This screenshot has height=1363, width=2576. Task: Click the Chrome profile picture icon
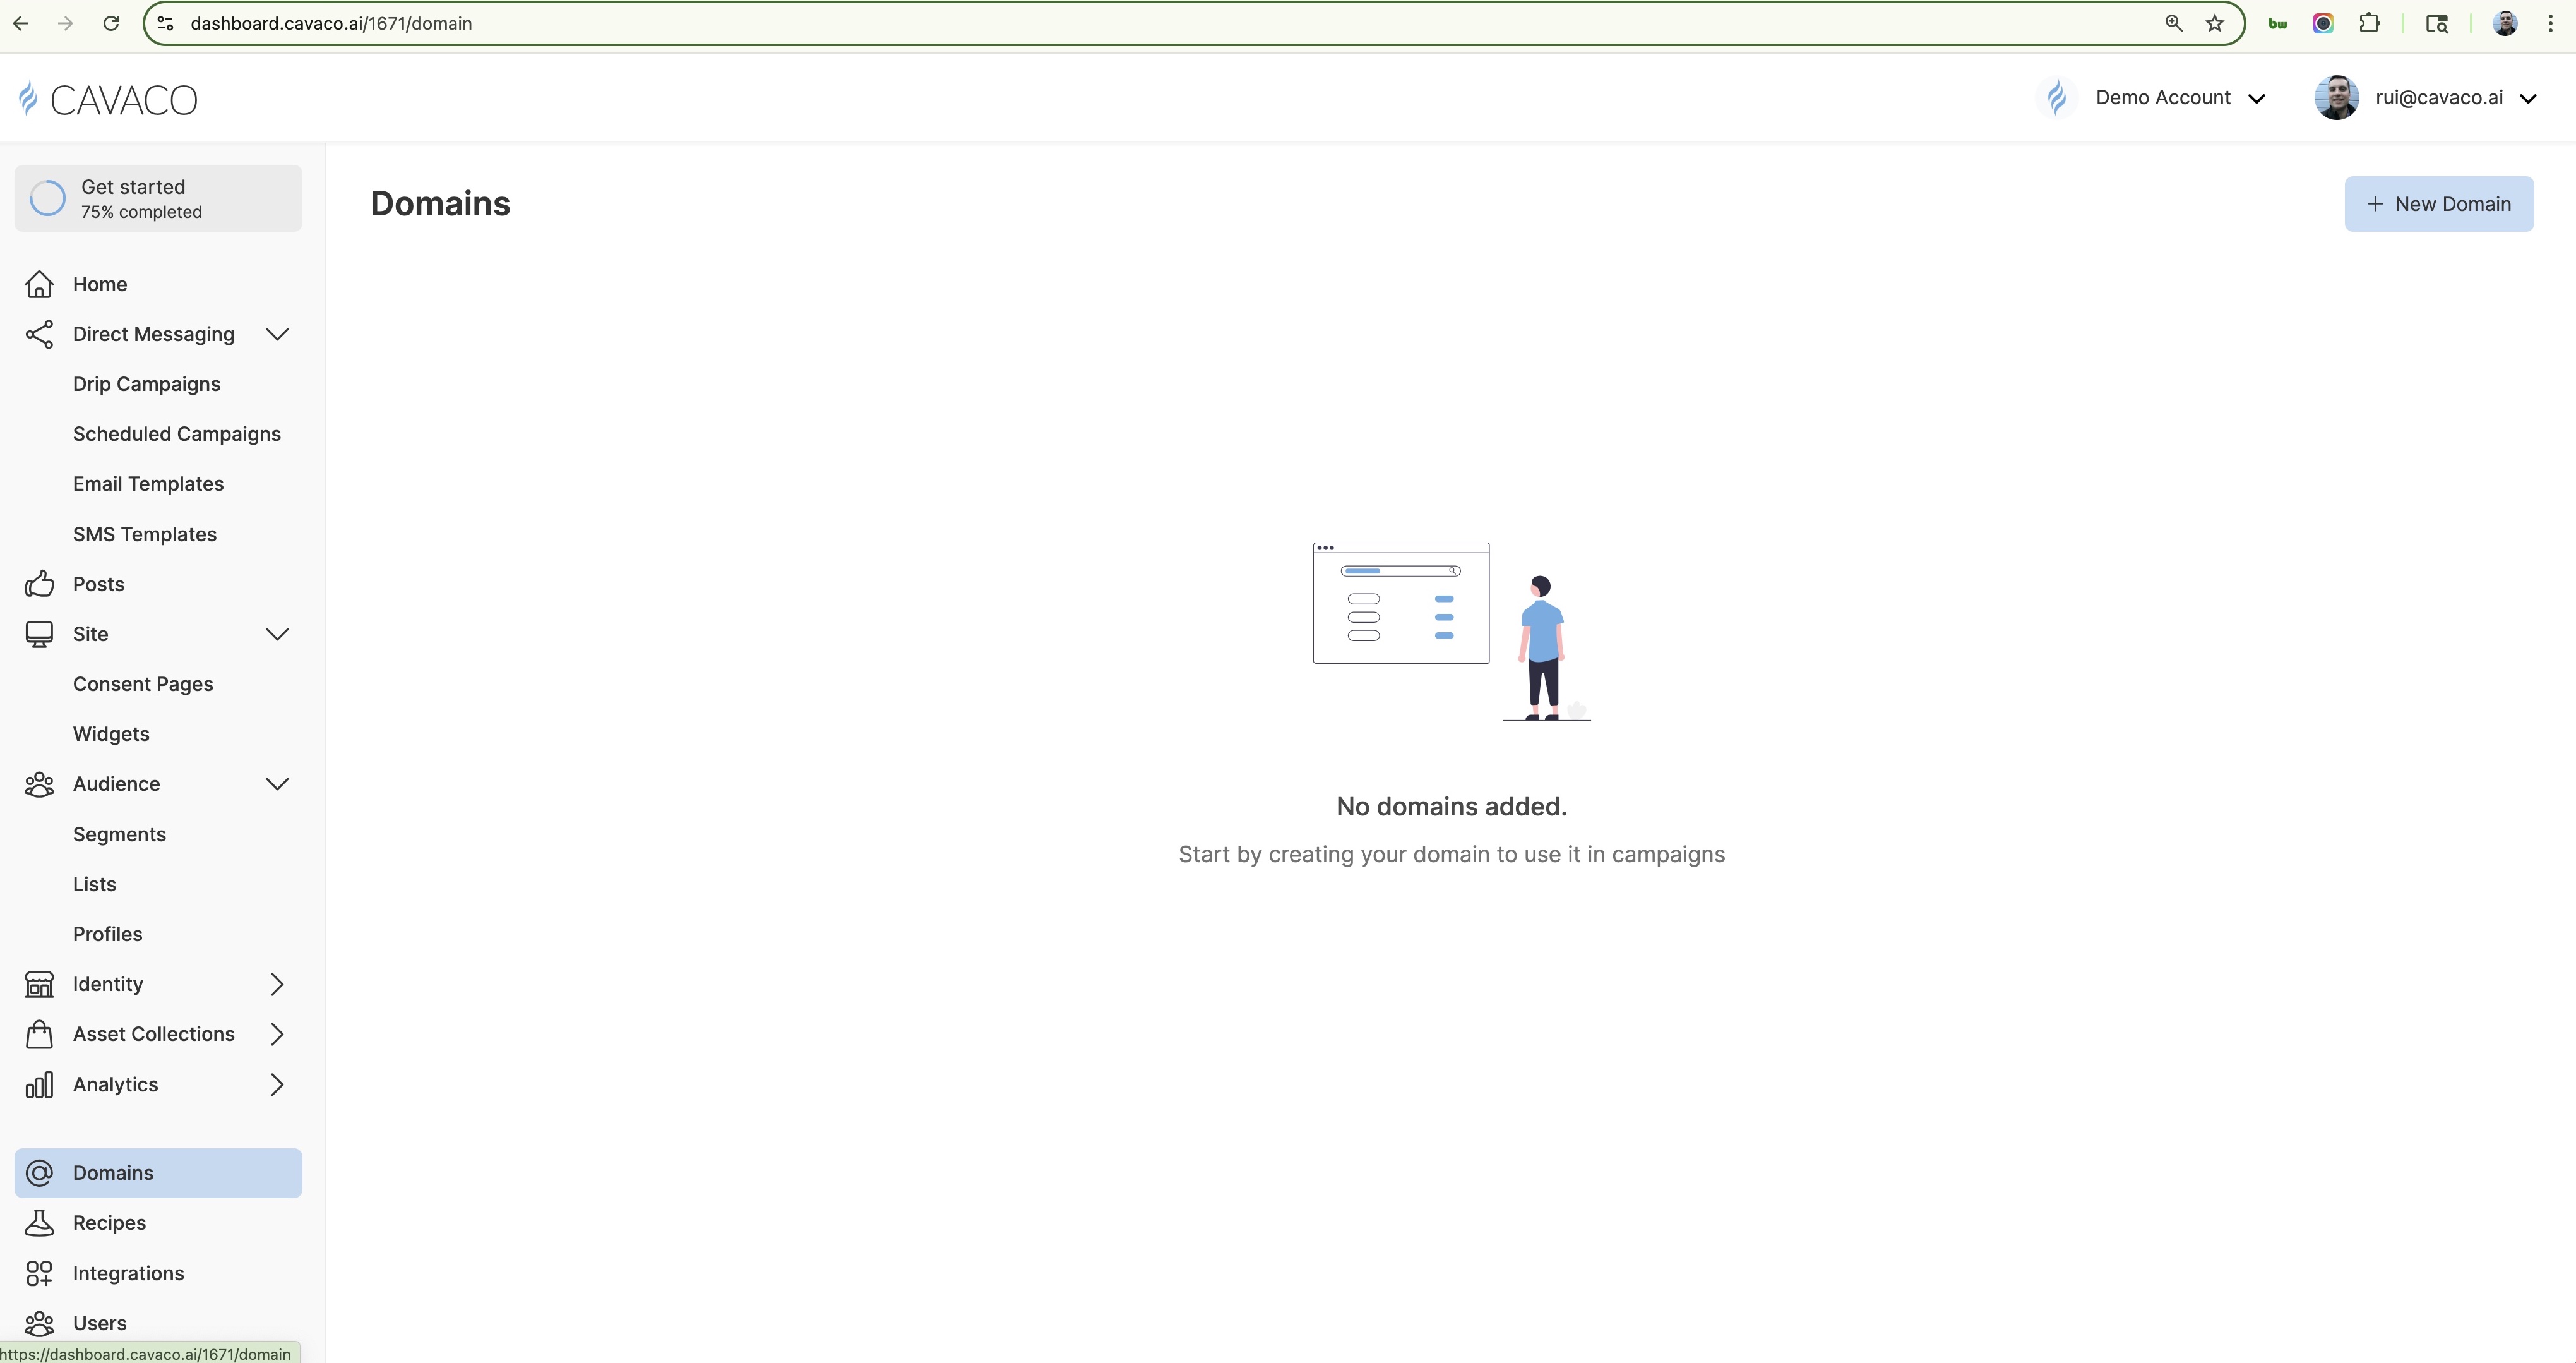[2505, 23]
